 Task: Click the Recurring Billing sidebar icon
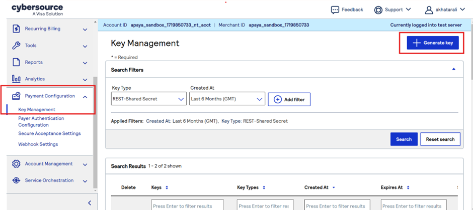[16, 29]
